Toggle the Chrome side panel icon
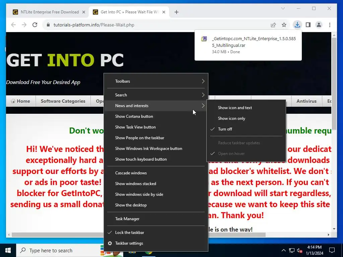The height and width of the screenshot is (257, 343). tap(308, 25)
